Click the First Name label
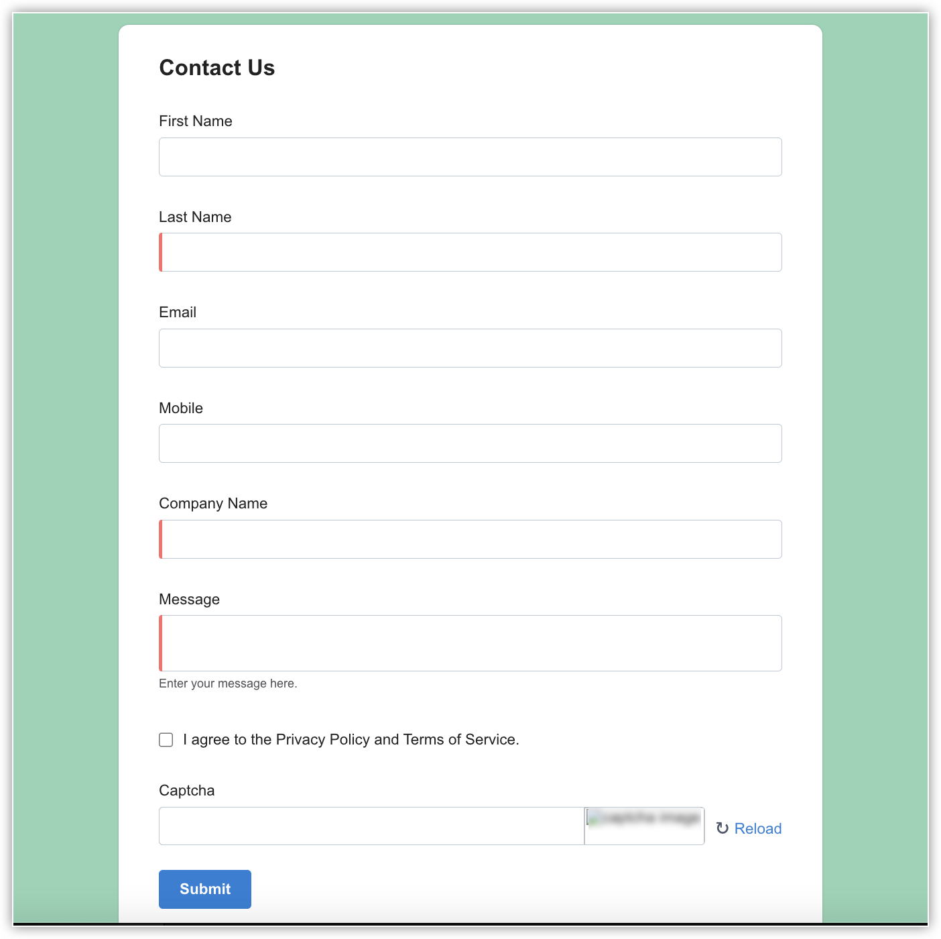Viewport: 941px width, 939px height. pos(196,121)
